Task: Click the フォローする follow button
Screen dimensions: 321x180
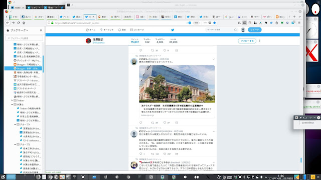Action: tap(247, 41)
